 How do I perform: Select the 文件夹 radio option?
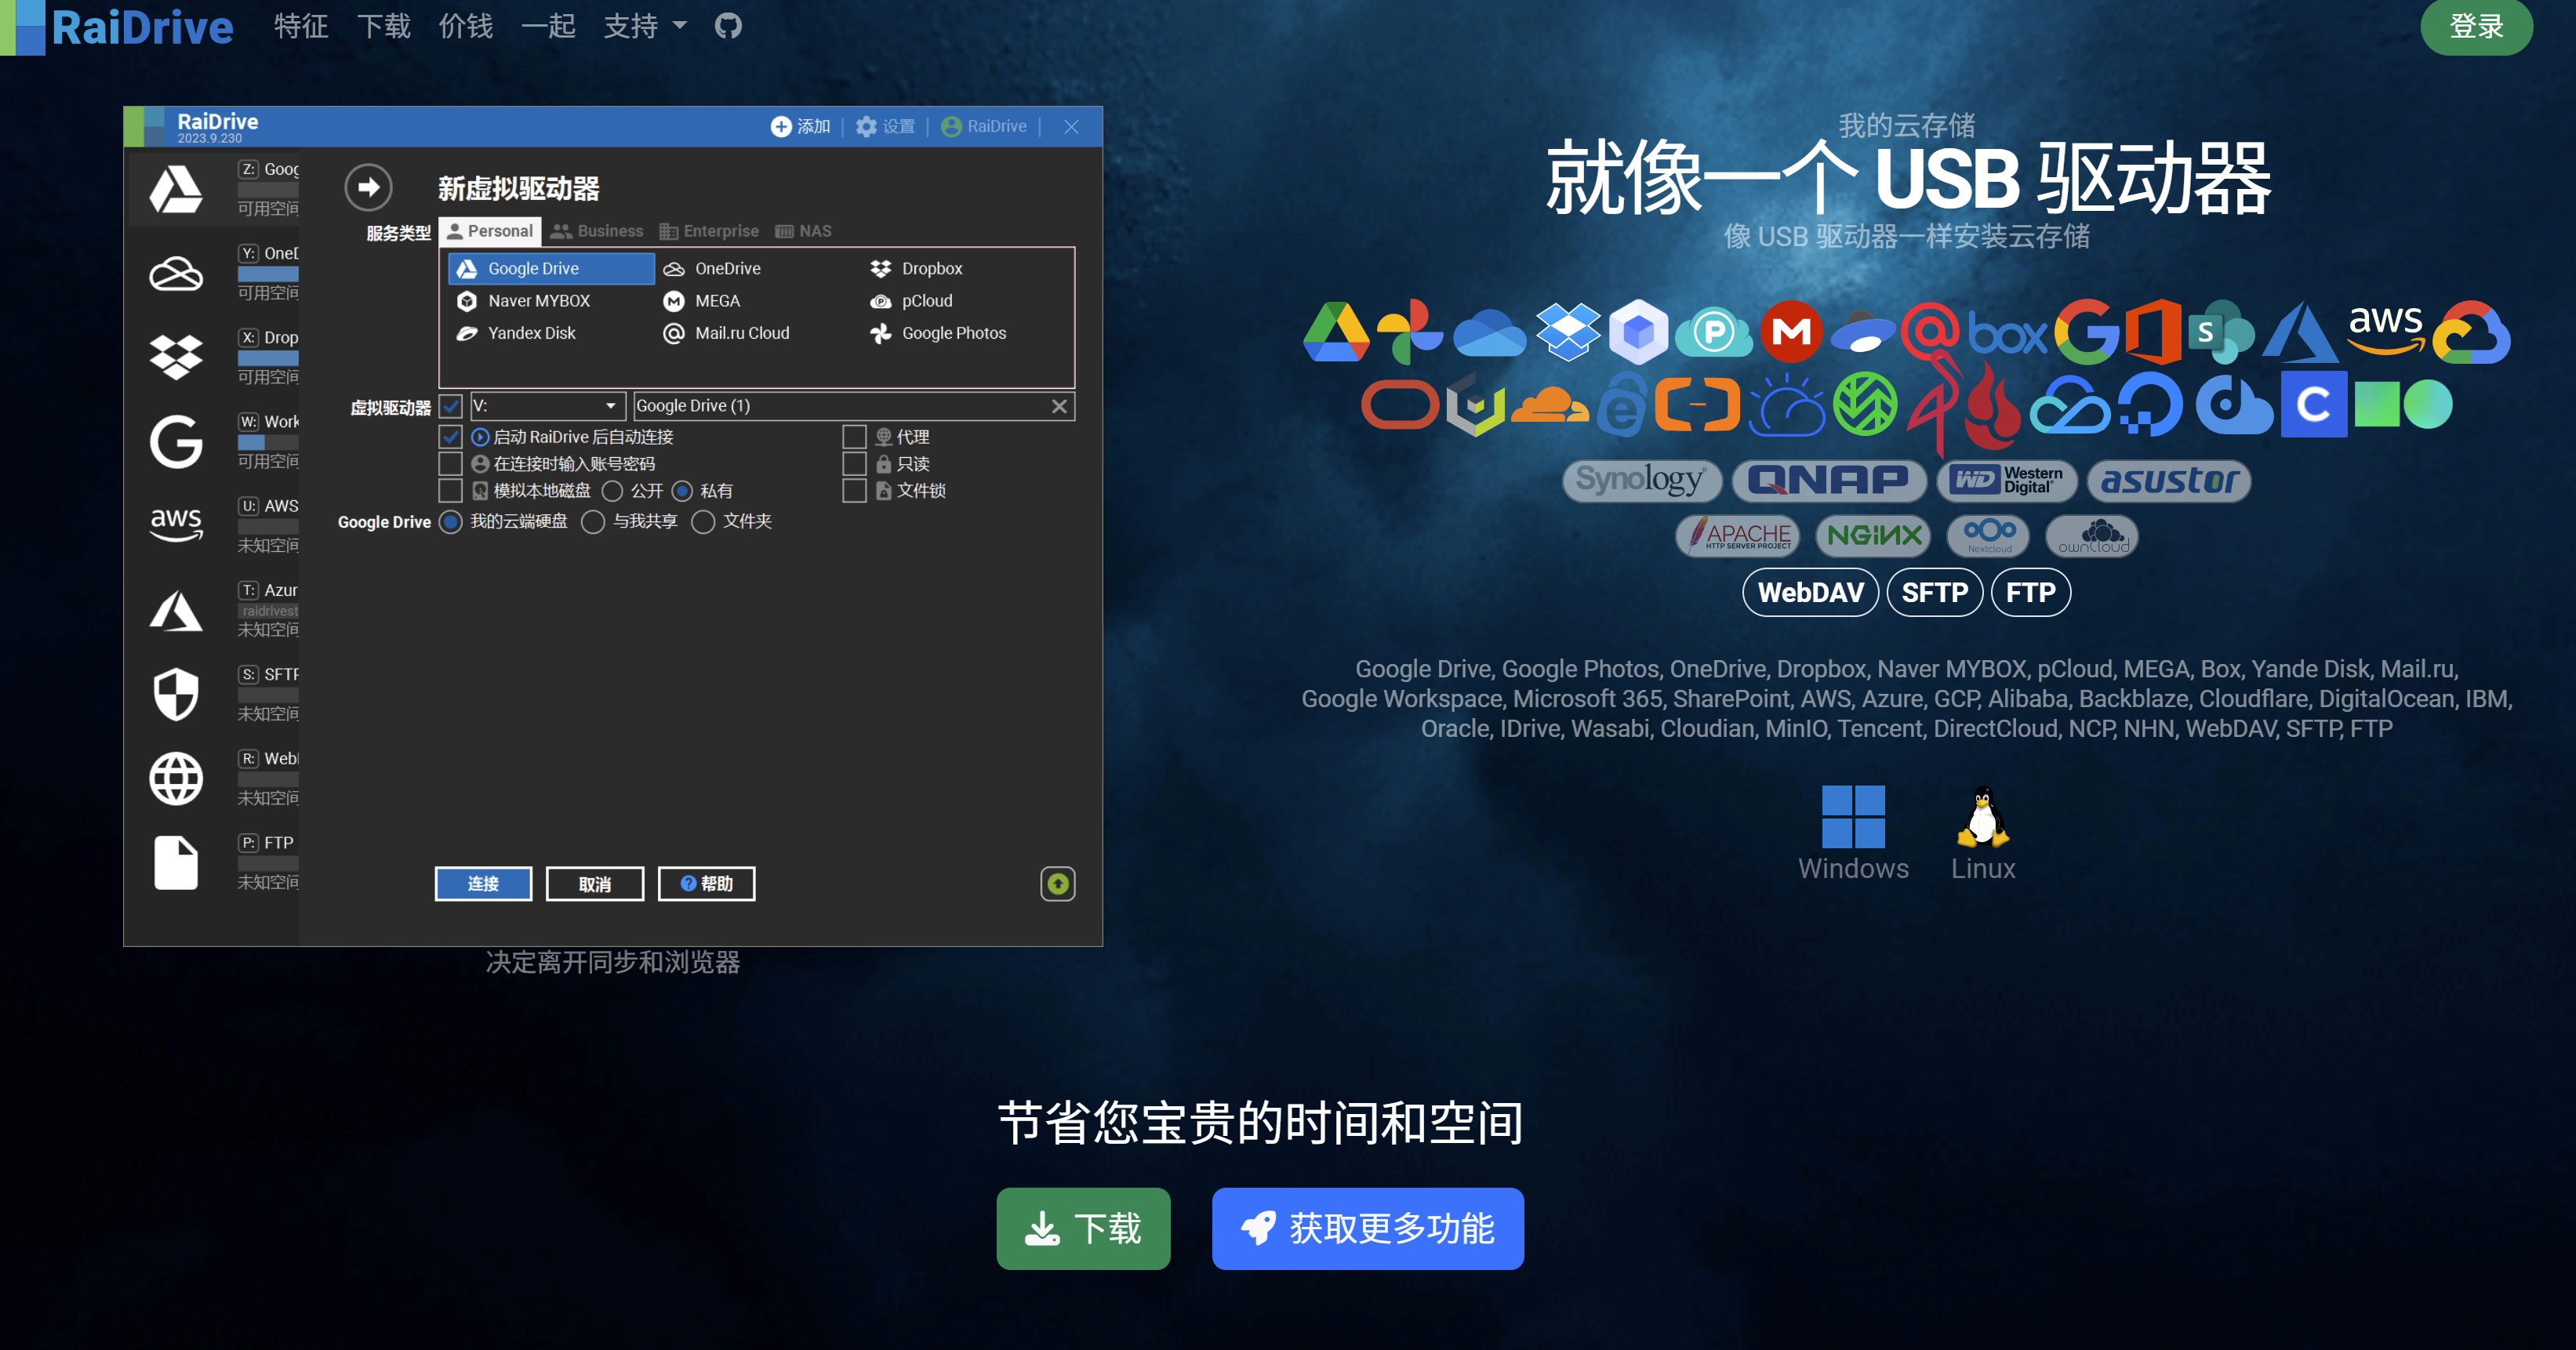[704, 522]
